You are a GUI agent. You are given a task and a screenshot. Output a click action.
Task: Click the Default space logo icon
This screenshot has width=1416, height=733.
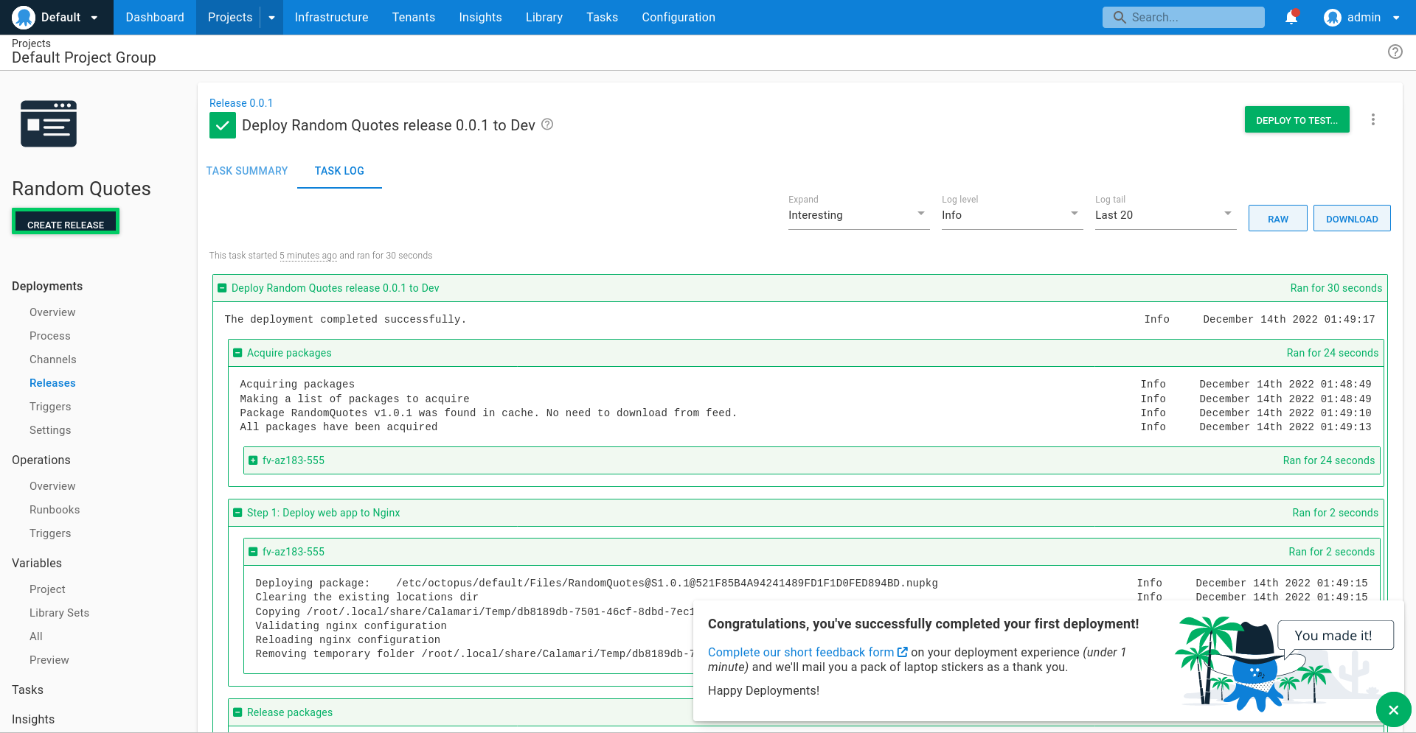coord(24,17)
